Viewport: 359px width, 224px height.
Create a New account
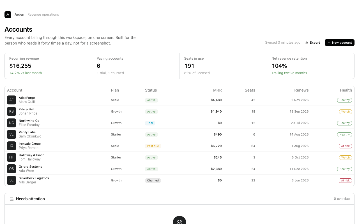[340, 43]
